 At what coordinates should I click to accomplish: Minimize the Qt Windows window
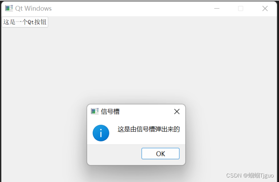pos(217,8)
